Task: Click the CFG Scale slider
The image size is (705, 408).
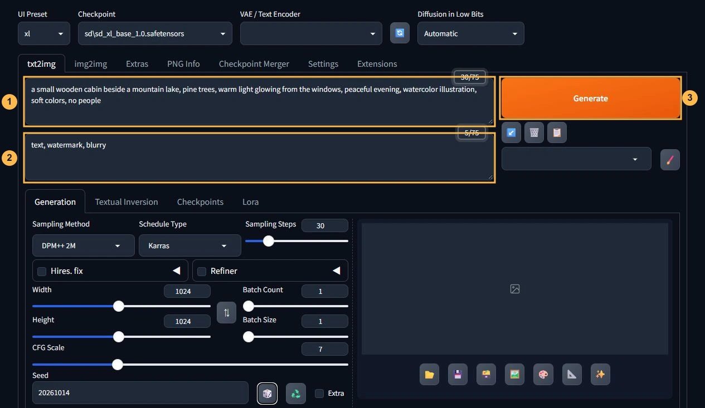Action: [190, 365]
